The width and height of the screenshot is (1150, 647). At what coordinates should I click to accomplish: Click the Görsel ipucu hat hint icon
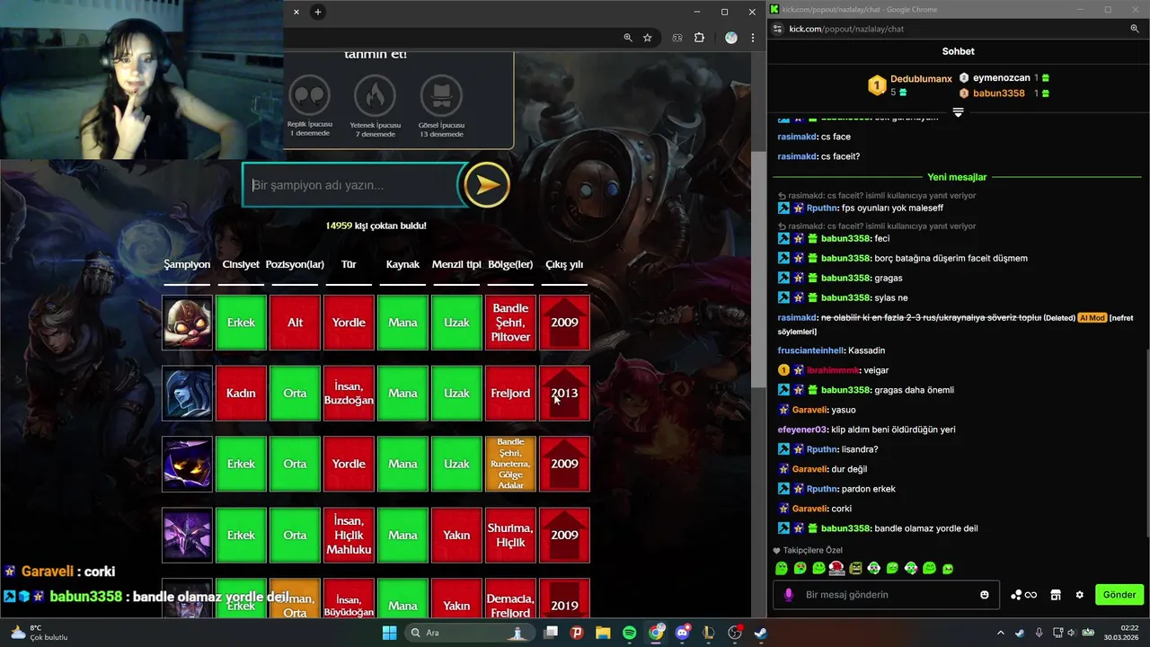tap(441, 94)
